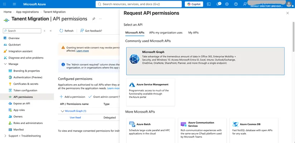Follow Learn more link in warning banner
This screenshot has width=295, height=143.
click(83, 51)
